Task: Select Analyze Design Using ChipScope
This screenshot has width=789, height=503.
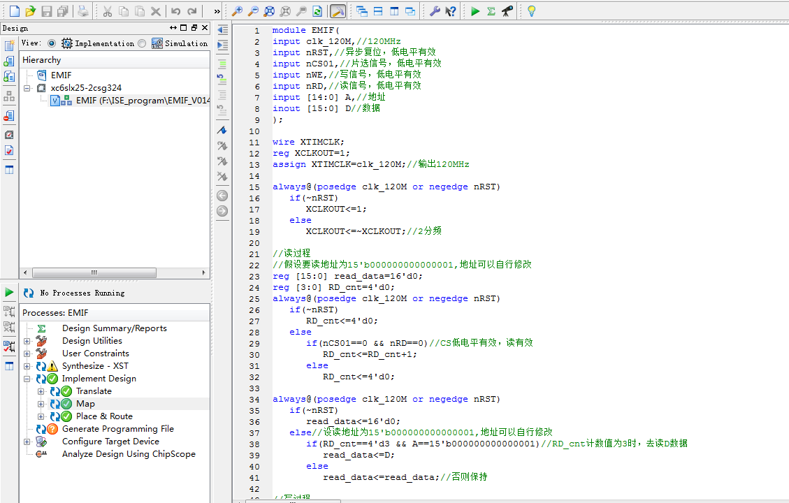Action: [x=129, y=454]
